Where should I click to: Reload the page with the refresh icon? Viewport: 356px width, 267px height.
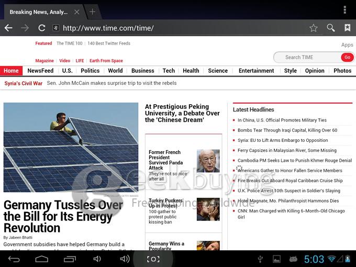42,28
